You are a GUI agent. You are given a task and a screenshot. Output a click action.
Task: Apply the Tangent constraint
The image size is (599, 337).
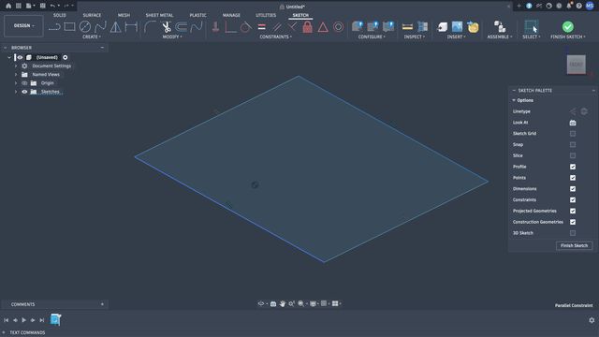point(246,27)
